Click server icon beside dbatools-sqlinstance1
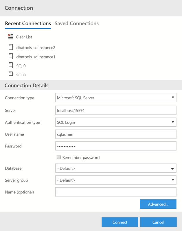Image resolution: width=182 pixels, height=231 pixels. pyautogui.click(x=11, y=57)
